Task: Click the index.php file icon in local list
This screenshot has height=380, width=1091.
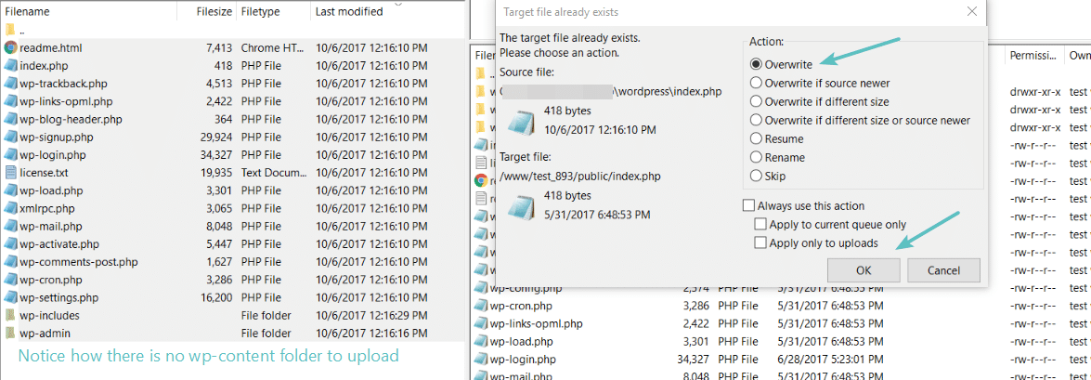Action: [x=11, y=66]
